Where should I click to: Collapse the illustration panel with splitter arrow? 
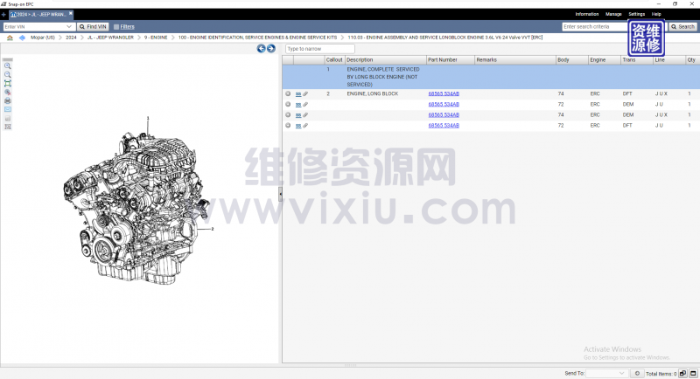[280, 194]
